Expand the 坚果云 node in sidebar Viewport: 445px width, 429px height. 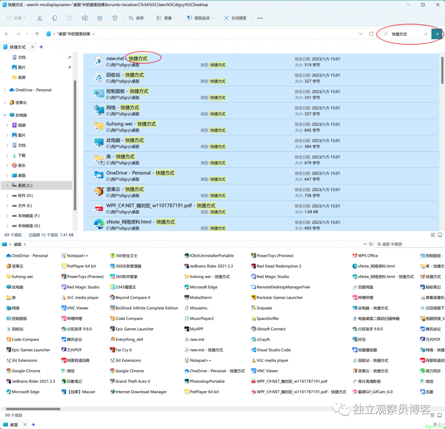(x=5, y=103)
